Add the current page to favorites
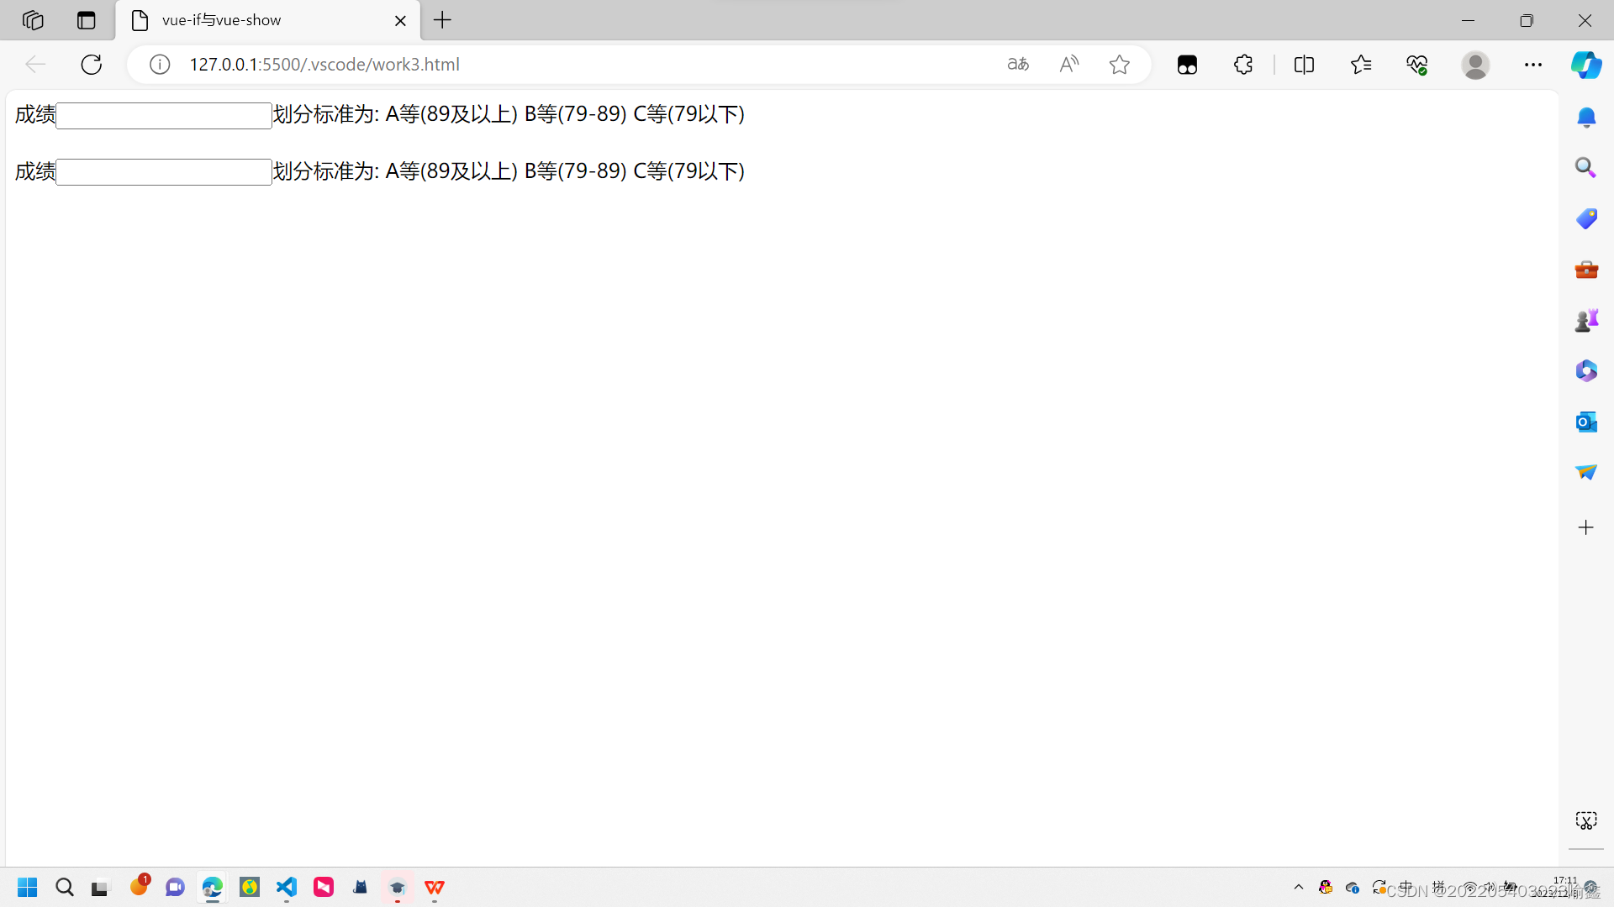 (1120, 64)
